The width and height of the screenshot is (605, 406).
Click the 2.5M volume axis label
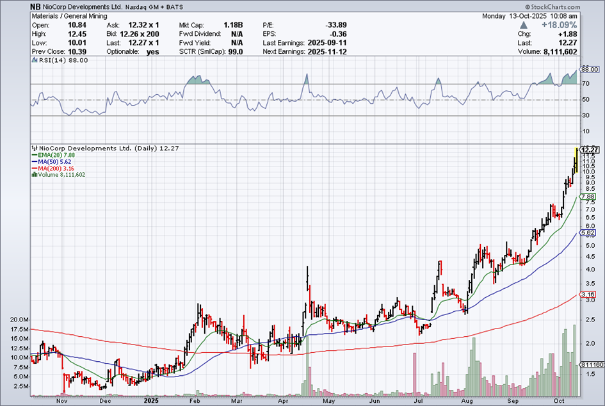point(21,386)
